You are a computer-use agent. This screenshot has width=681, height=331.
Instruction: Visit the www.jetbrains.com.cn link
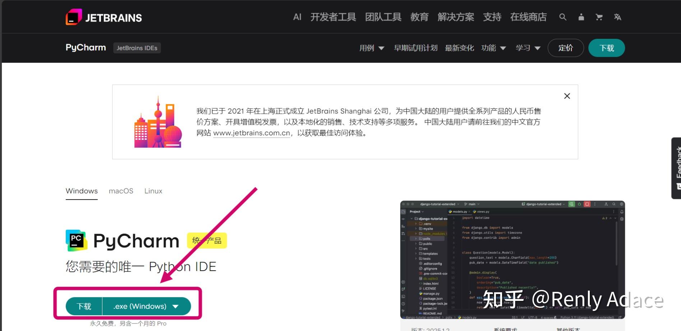[252, 133]
